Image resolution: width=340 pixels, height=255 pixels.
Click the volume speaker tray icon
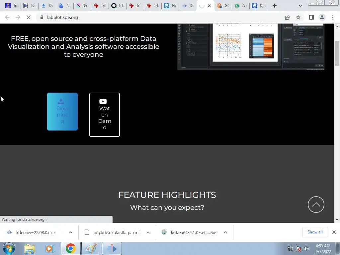click(306, 249)
